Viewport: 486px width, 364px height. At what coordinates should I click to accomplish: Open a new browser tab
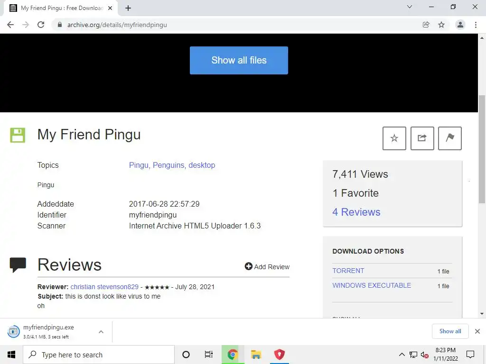[128, 8]
